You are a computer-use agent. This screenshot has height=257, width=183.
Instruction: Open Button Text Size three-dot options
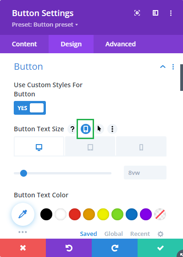pos(112,129)
